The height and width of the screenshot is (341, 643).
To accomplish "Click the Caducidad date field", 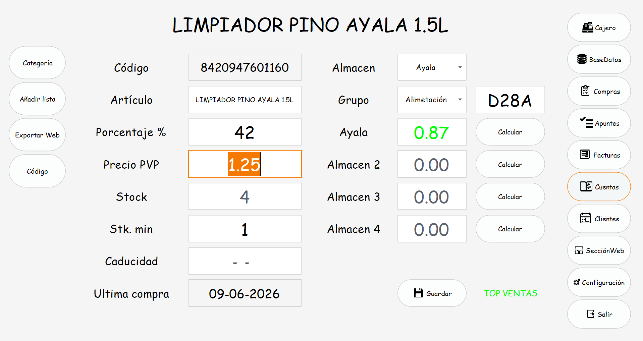I will click(x=245, y=261).
